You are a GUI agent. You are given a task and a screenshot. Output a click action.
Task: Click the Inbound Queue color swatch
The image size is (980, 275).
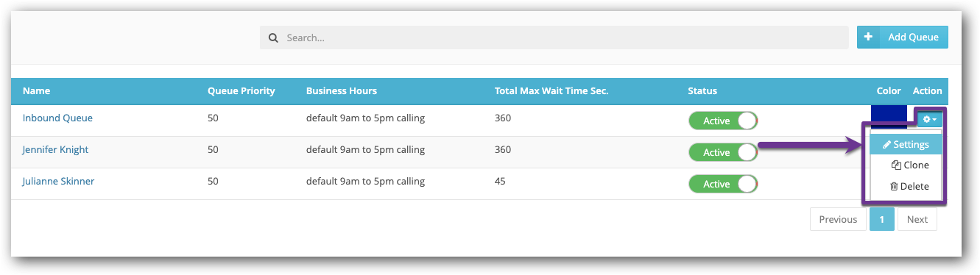889,118
